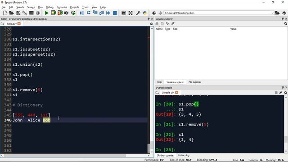
Task: Expand the working directory path dropdown
Action: [x=272, y=13]
